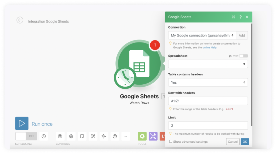Screen dimensions: 276x154
Task: Click the panel's vertical scrollbar
Action: point(251,75)
